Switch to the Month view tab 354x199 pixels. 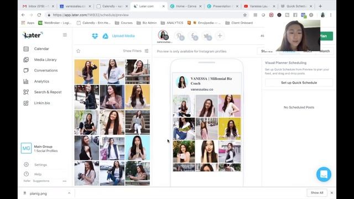tap(325, 51)
